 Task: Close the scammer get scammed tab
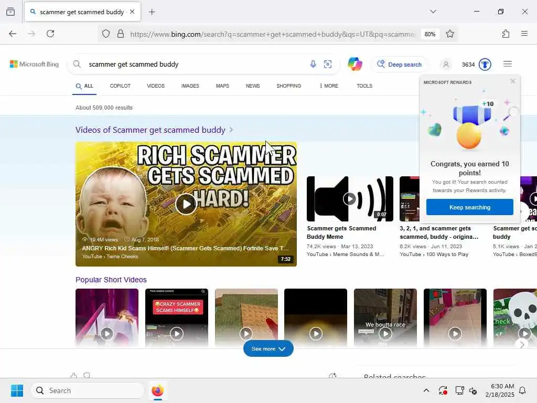click(132, 12)
